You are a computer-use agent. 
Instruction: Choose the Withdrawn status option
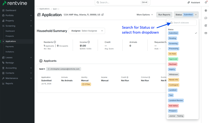(x=173, y=74)
